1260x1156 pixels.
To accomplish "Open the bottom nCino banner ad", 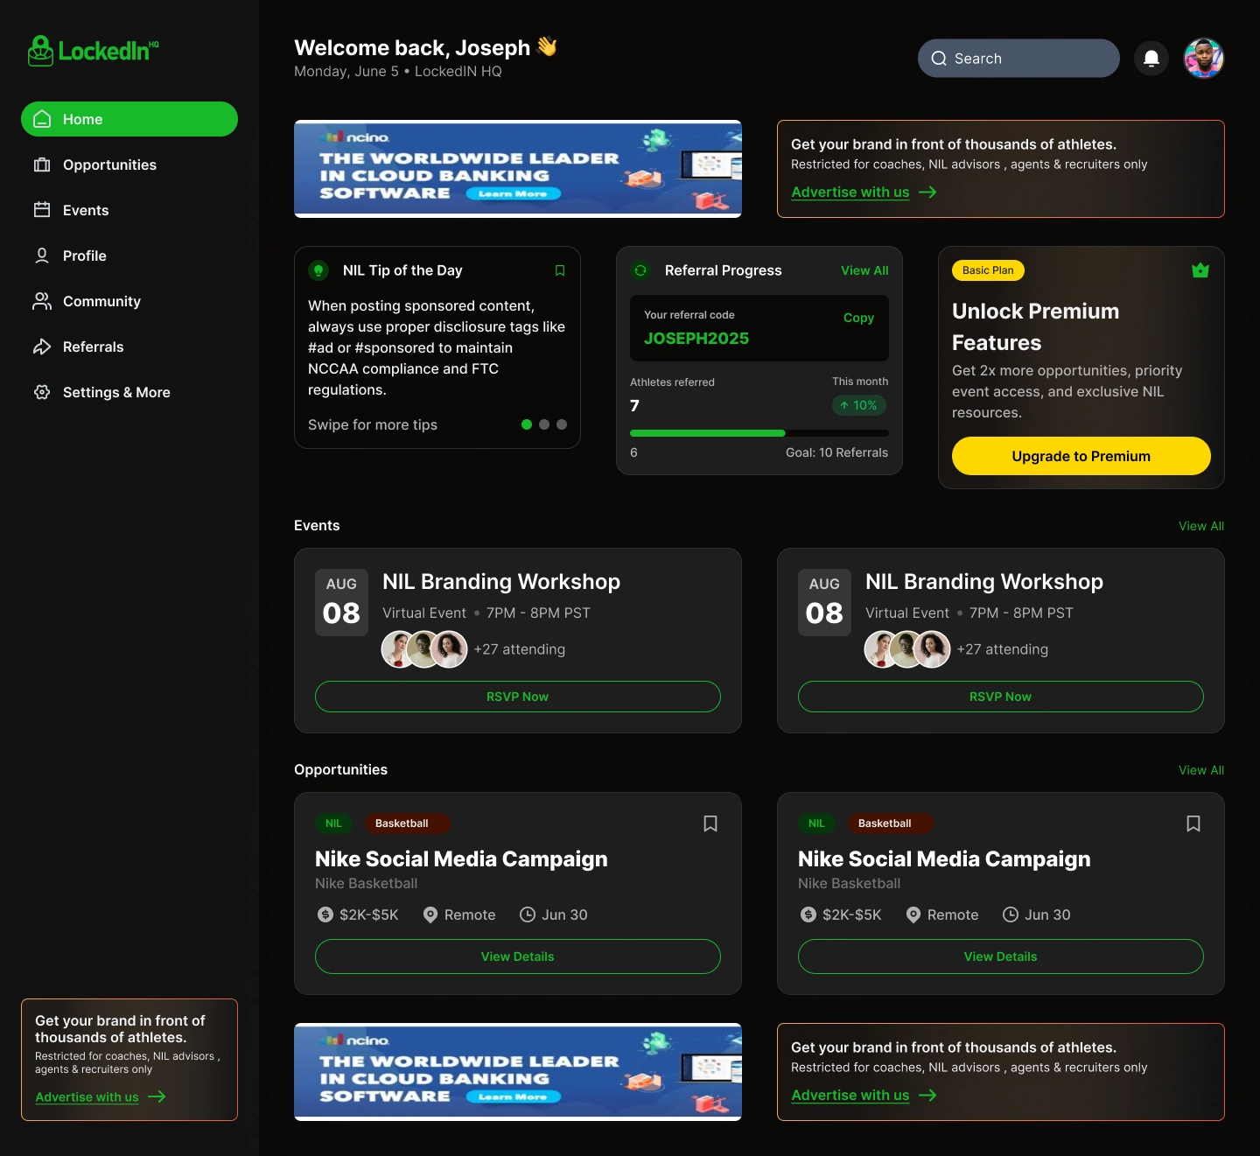I will [x=518, y=1072].
